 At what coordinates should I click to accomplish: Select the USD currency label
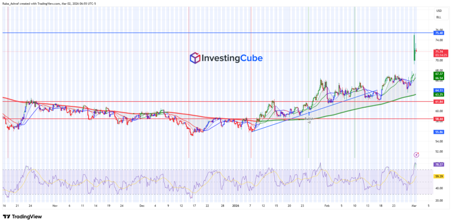pyautogui.click(x=439, y=11)
